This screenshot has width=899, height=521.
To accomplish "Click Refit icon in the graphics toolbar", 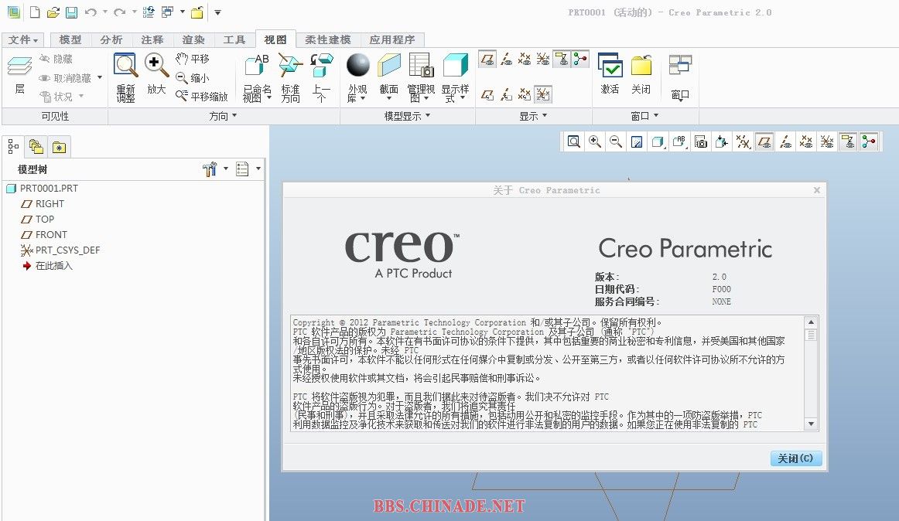I will 574,141.
